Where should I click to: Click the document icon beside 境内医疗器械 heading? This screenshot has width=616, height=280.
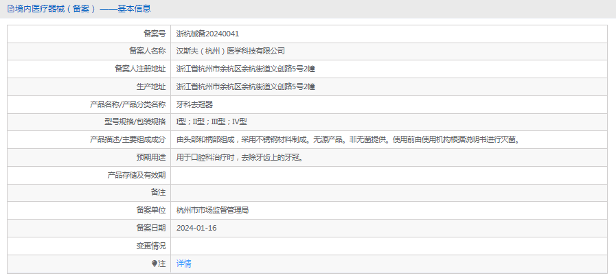tap(10, 9)
